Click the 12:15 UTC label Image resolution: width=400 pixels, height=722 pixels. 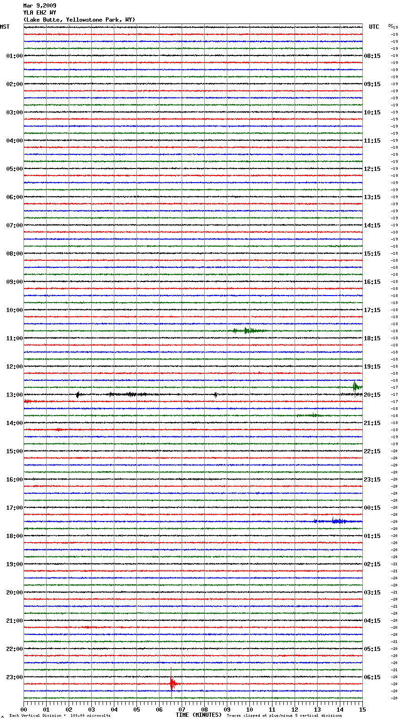pyautogui.click(x=372, y=169)
